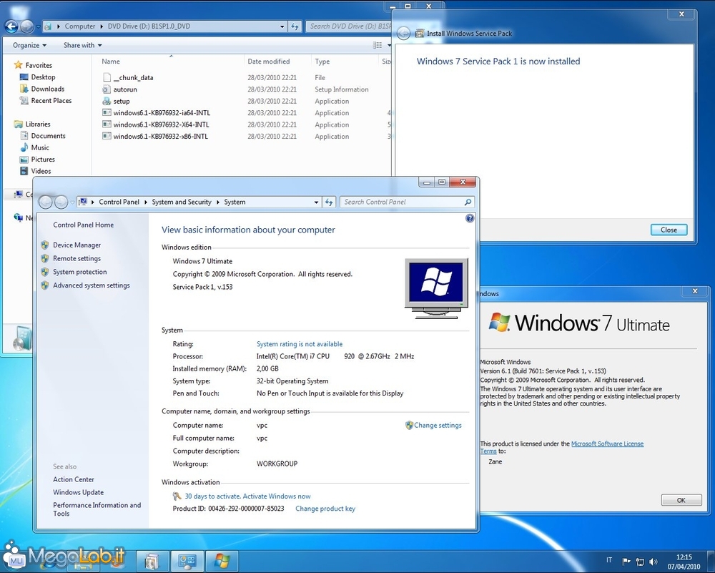Open Remote settings
The width and height of the screenshot is (715, 573).
click(77, 259)
